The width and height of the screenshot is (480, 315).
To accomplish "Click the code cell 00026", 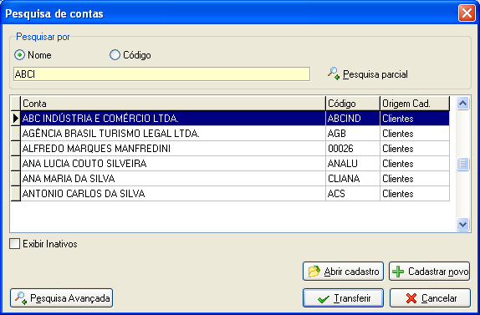I will point(353,149).
